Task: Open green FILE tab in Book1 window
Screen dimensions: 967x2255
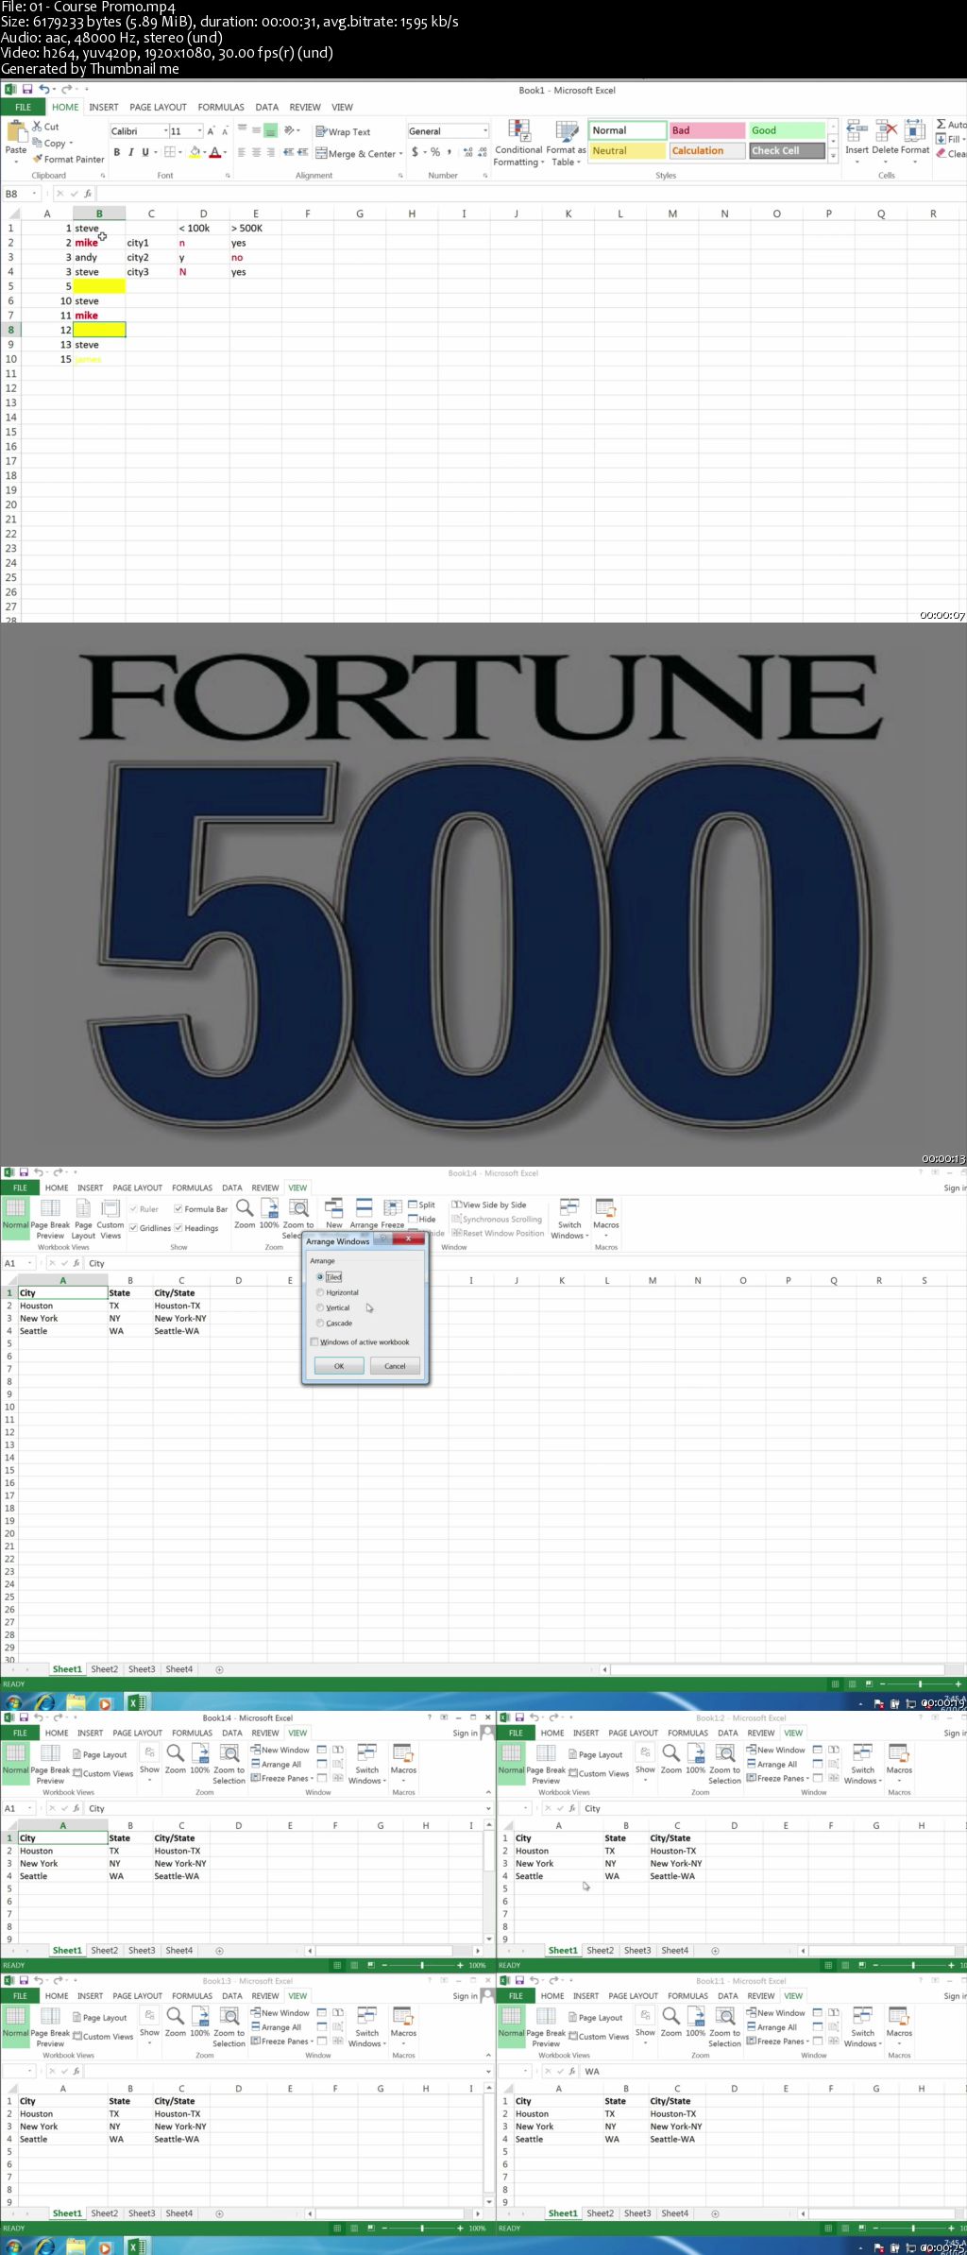Action: (24, 107)
